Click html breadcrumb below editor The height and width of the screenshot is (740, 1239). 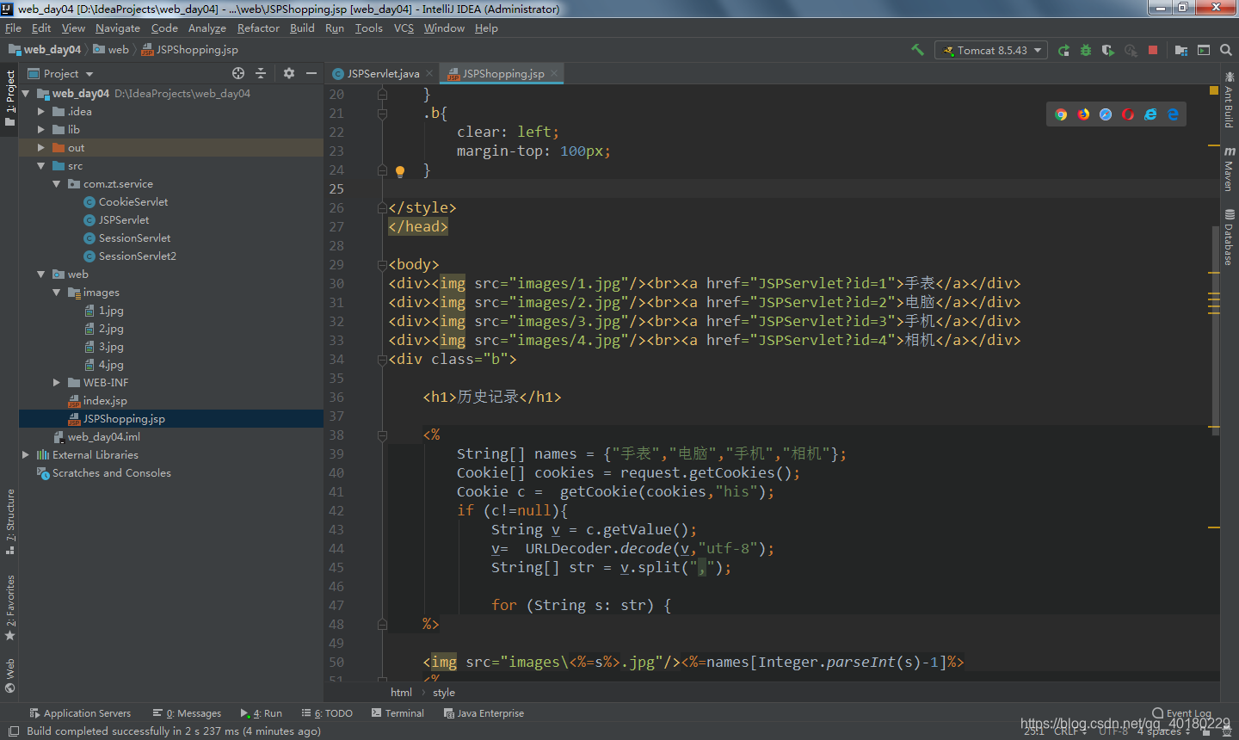tap(401, 693)
